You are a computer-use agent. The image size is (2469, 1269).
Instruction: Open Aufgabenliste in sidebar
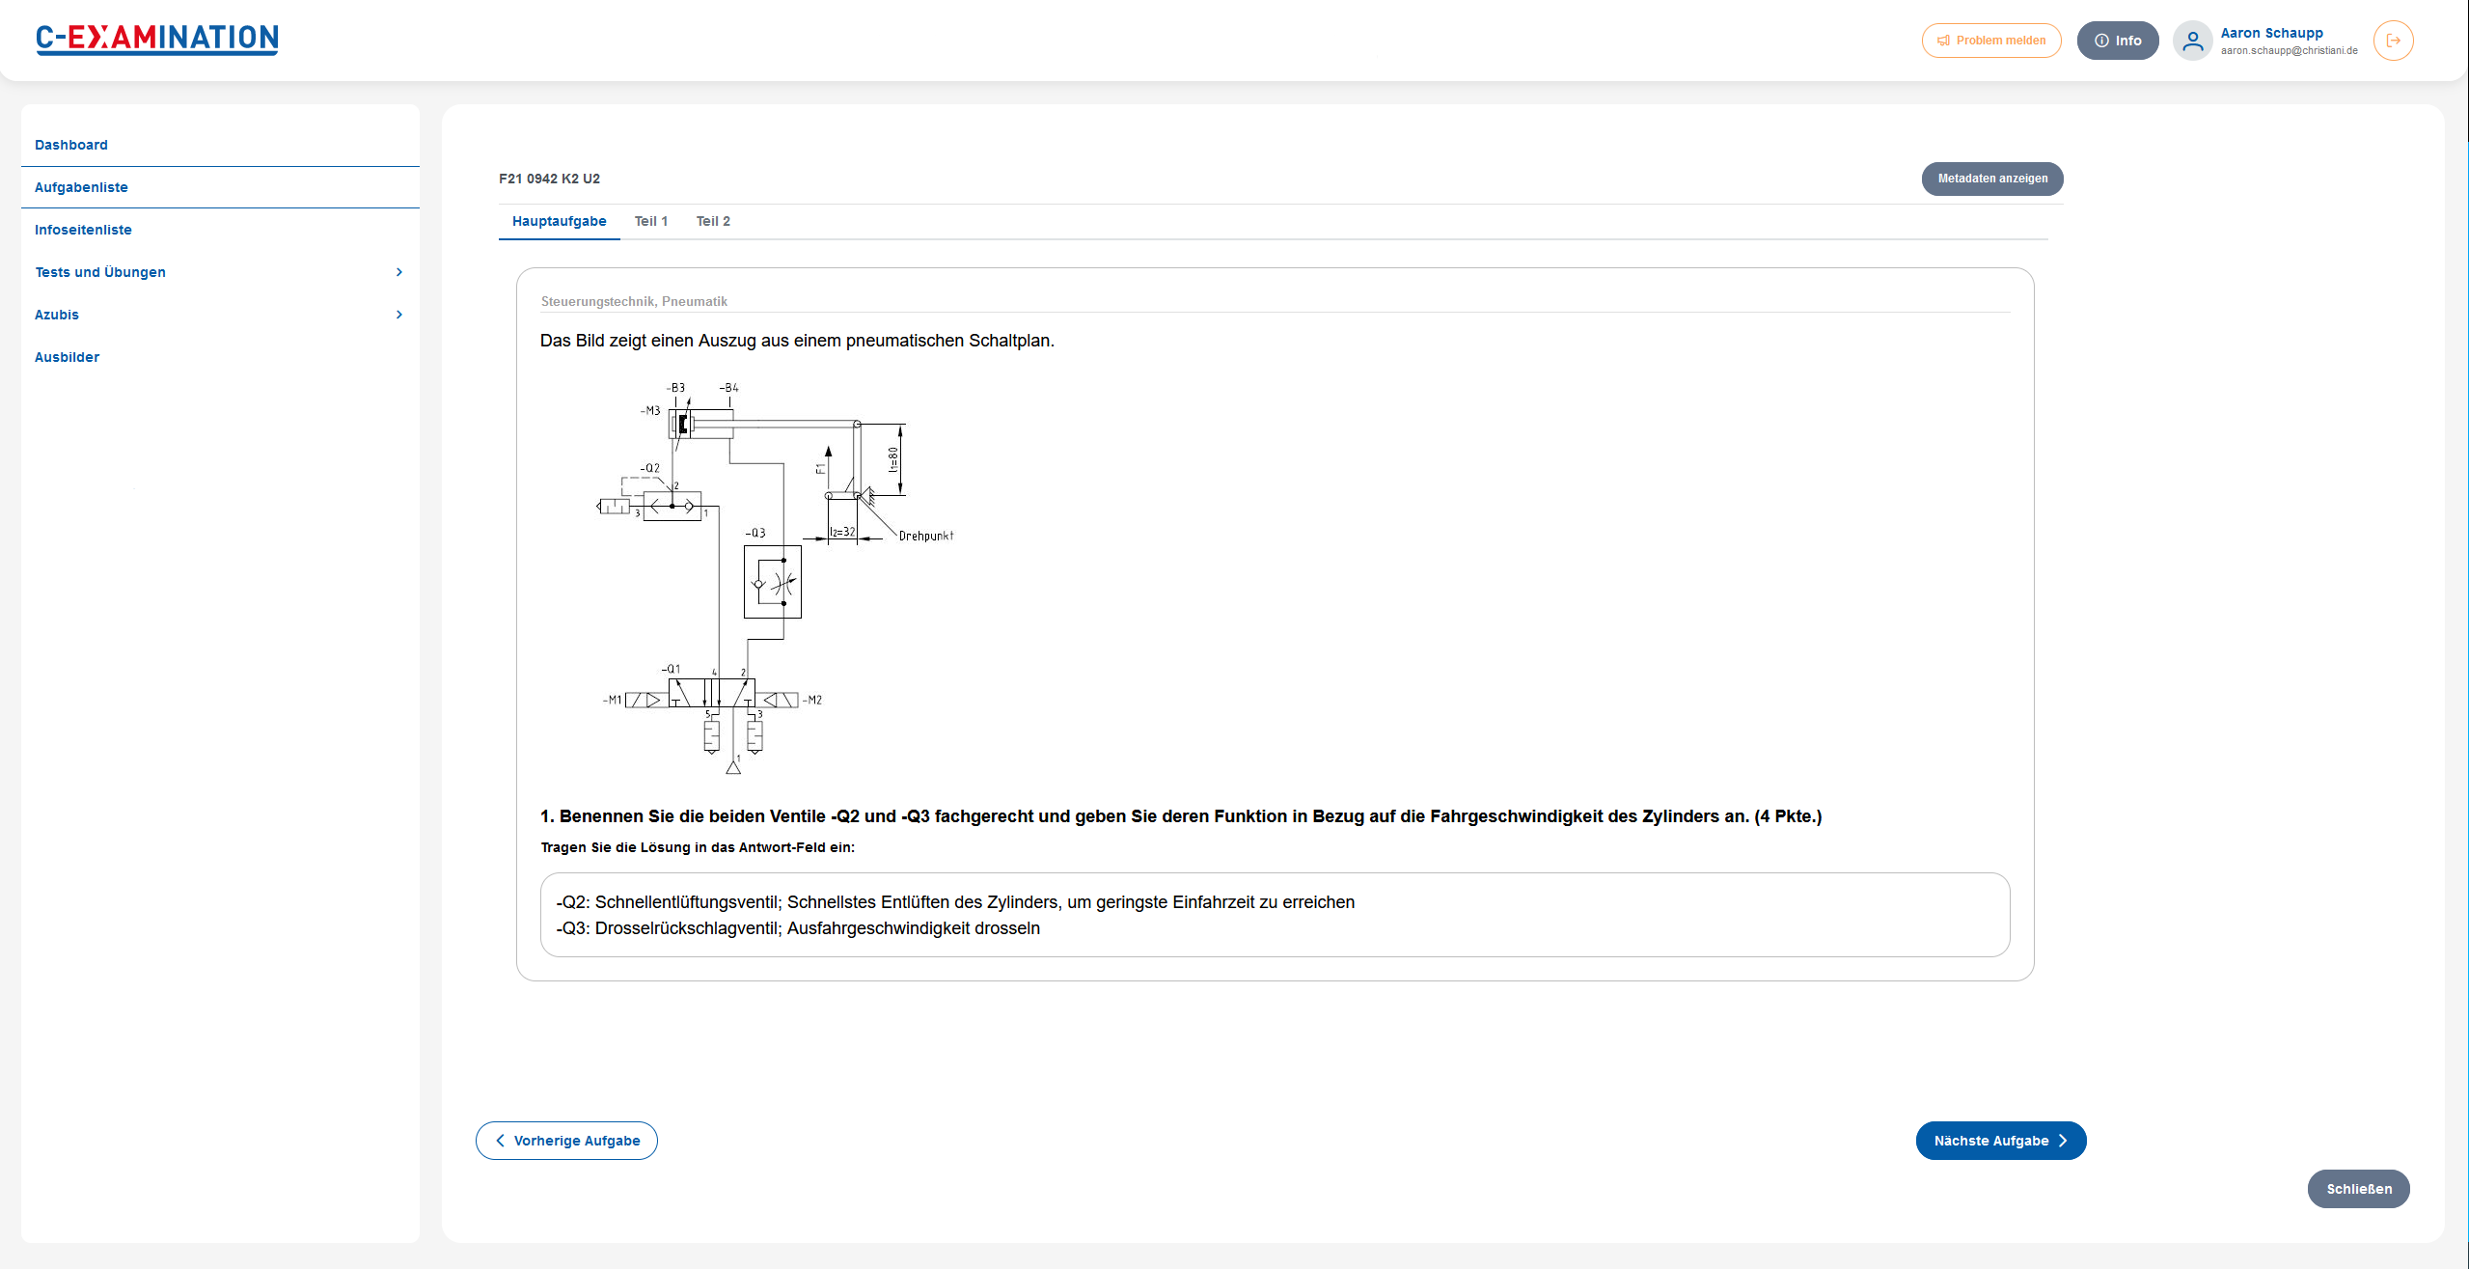tap(81, 187)
